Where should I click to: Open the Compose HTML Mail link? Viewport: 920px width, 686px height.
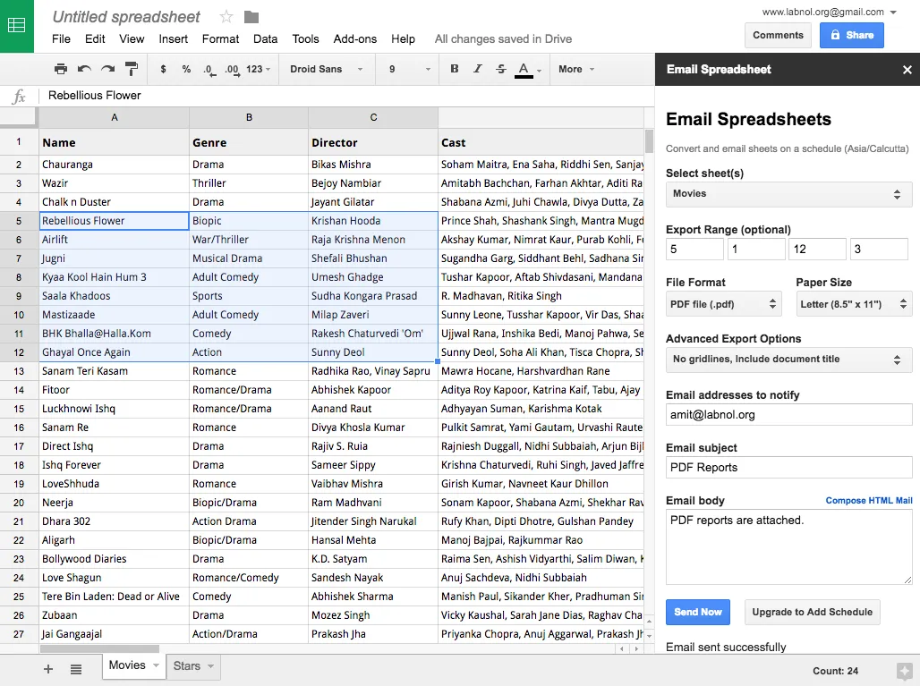[869, 501]
